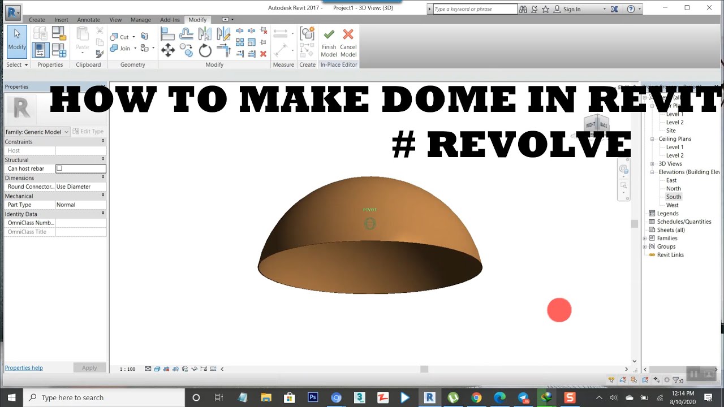Click the Join geometry tool
This screenshot has width=724, height=407.
click(x=120, y=48)
